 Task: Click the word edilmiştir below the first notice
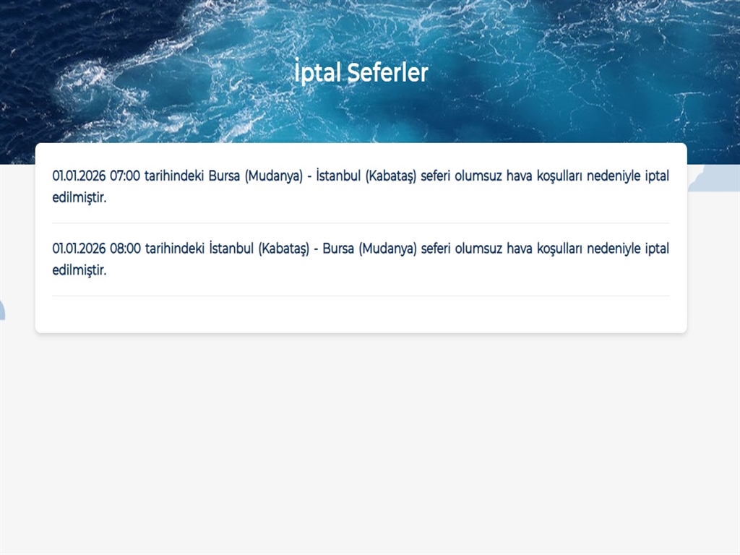pyautogui.click(x=79, y=196)
